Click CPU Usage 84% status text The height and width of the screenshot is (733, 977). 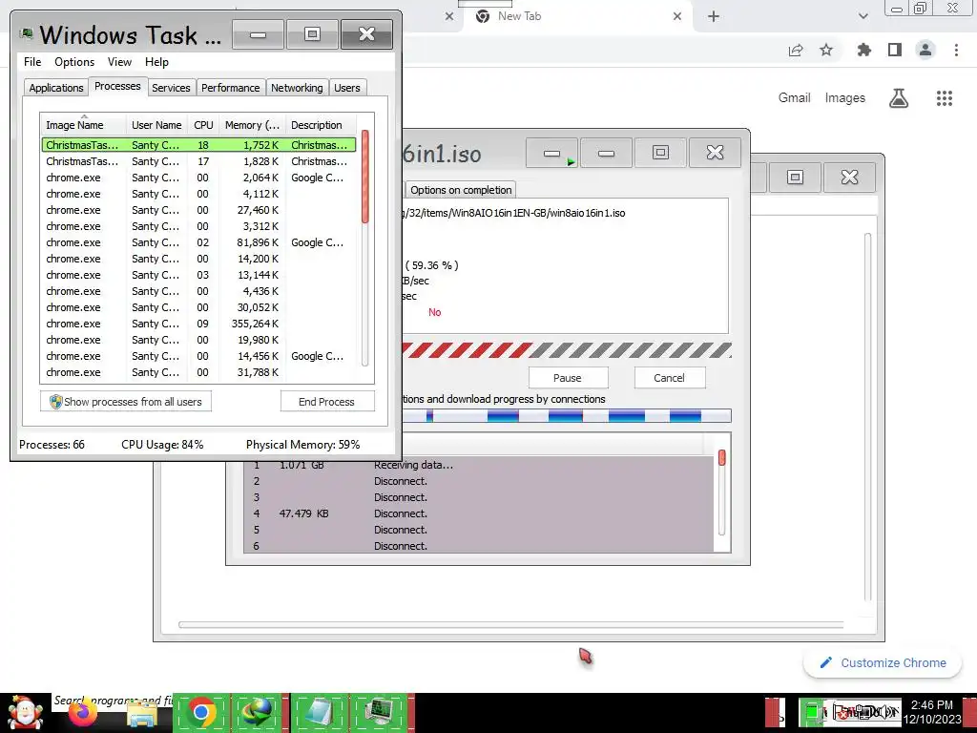click(162, 445)
